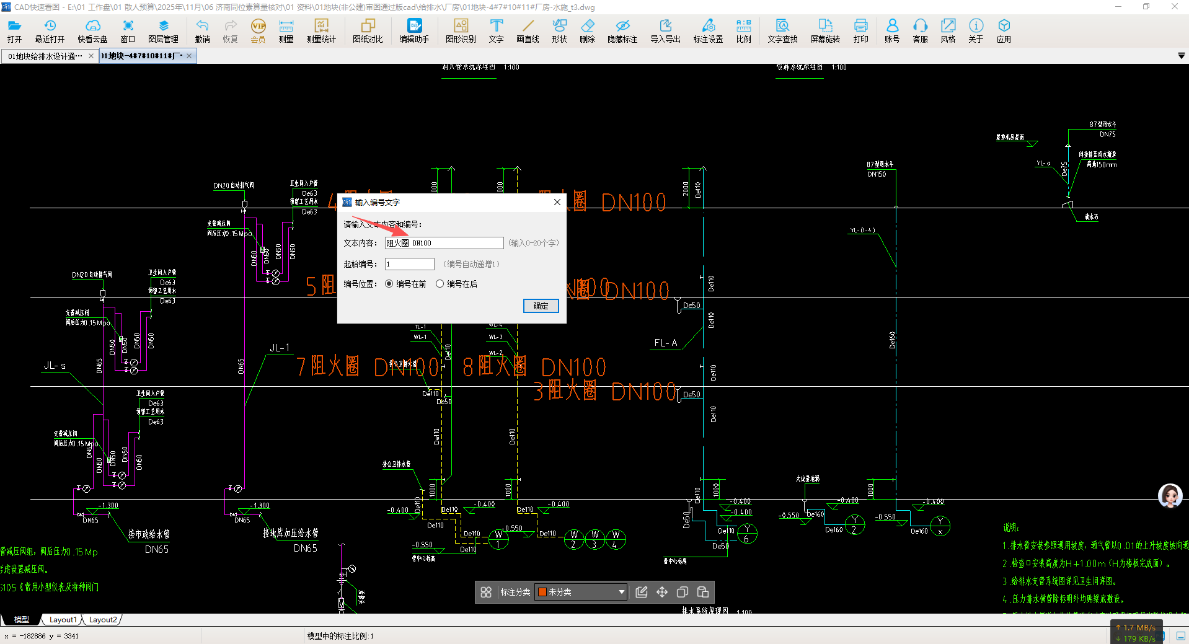Select the 画直线 line drawing tool
This screenshot has width=1189, height=644.
point(528,30)
